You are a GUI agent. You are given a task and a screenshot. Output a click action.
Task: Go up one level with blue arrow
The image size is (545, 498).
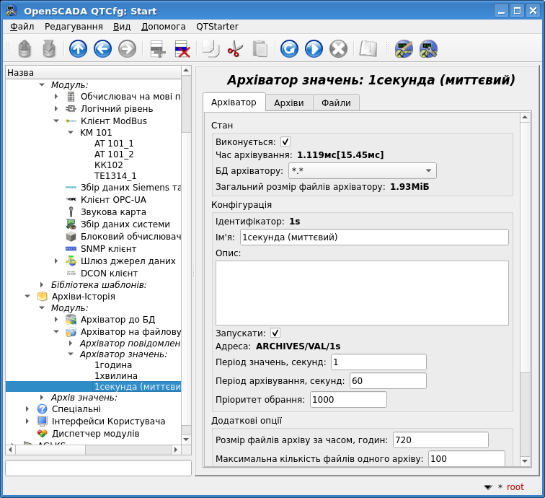click(x=78, y=48)
